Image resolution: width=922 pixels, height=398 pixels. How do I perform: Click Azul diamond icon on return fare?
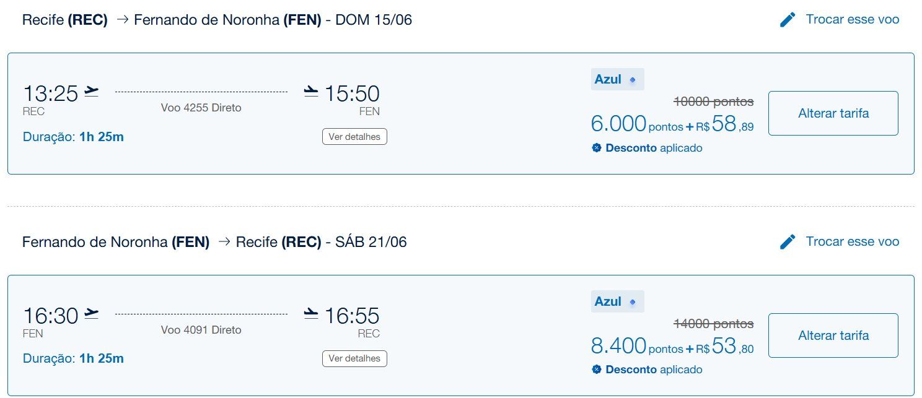click(x=633, y=302)
